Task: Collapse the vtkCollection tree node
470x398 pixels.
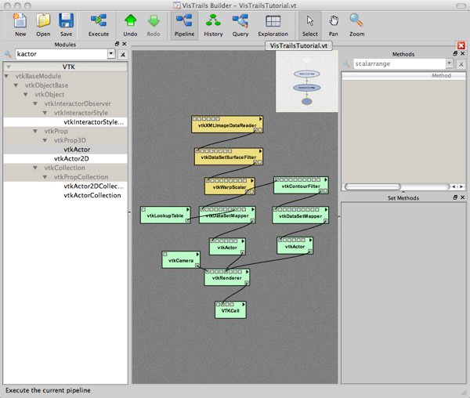Action: pyautogui.click(x=35, y=168)
